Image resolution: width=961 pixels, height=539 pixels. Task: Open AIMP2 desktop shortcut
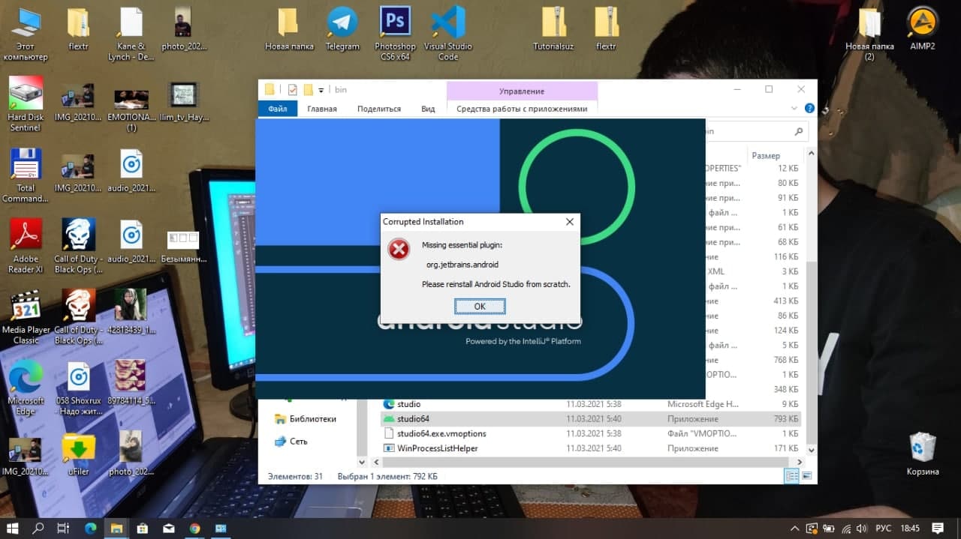point(922,30)
